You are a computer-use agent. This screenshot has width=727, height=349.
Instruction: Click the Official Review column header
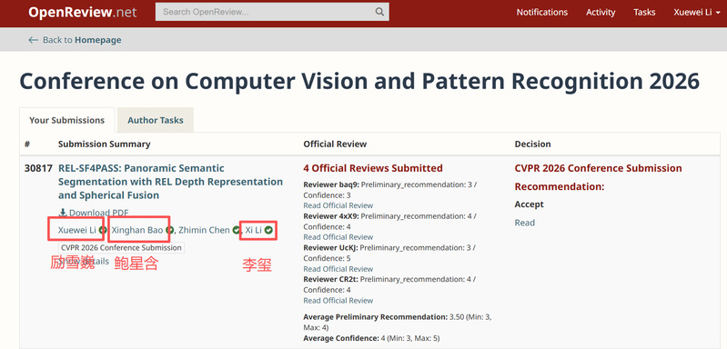[x=335, y=144]
